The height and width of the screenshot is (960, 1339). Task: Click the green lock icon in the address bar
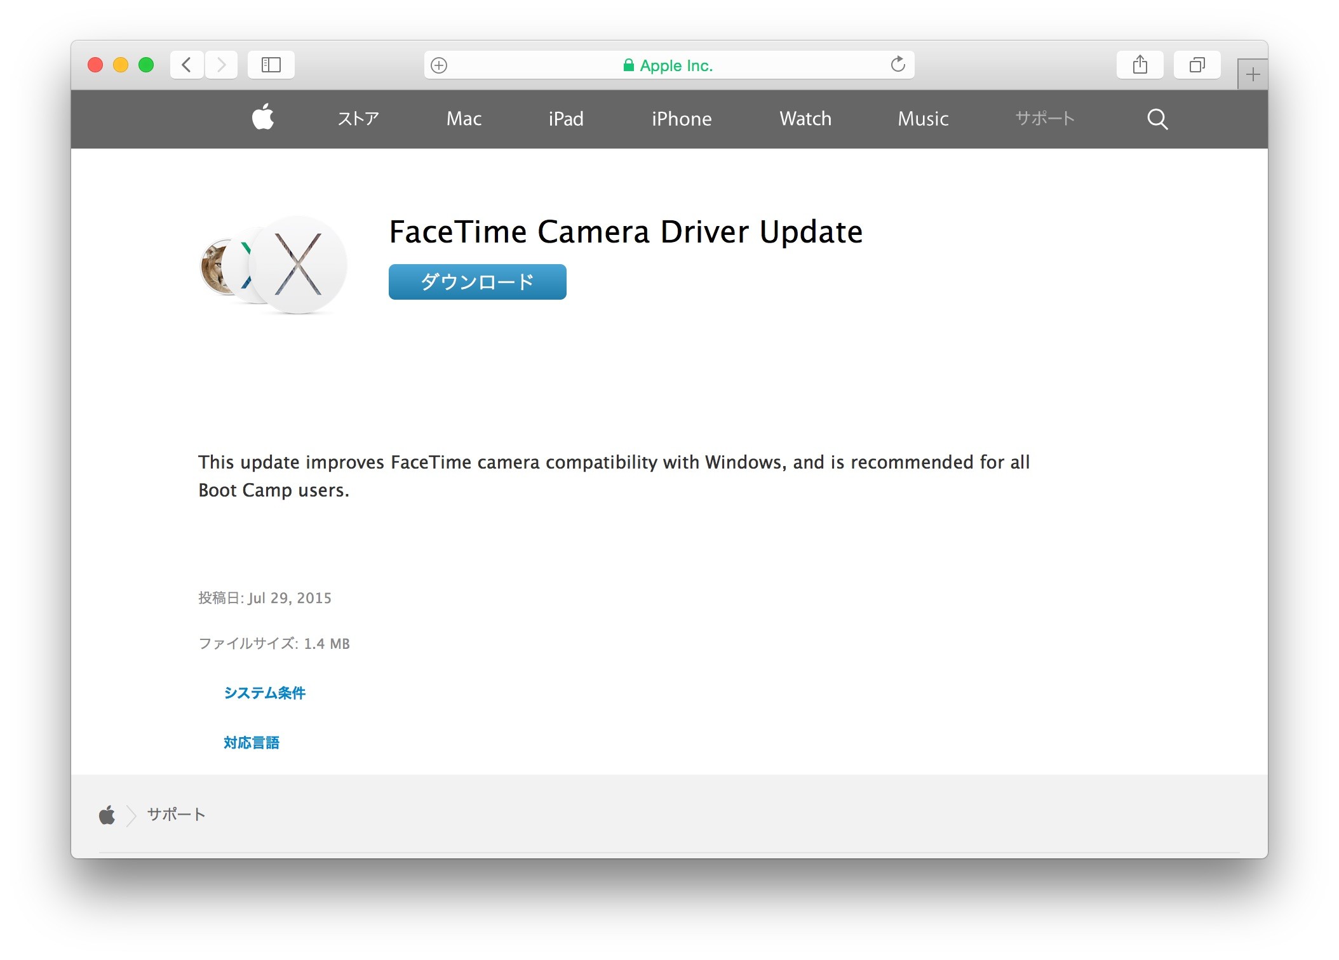(628, 65)
